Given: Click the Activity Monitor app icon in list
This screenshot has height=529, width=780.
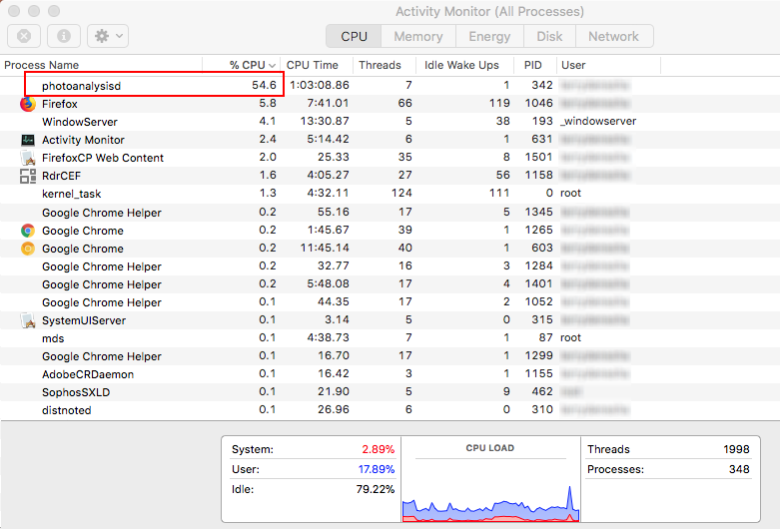Looking at the screenshot, I should pyautogui.click(x=28, y=140).
